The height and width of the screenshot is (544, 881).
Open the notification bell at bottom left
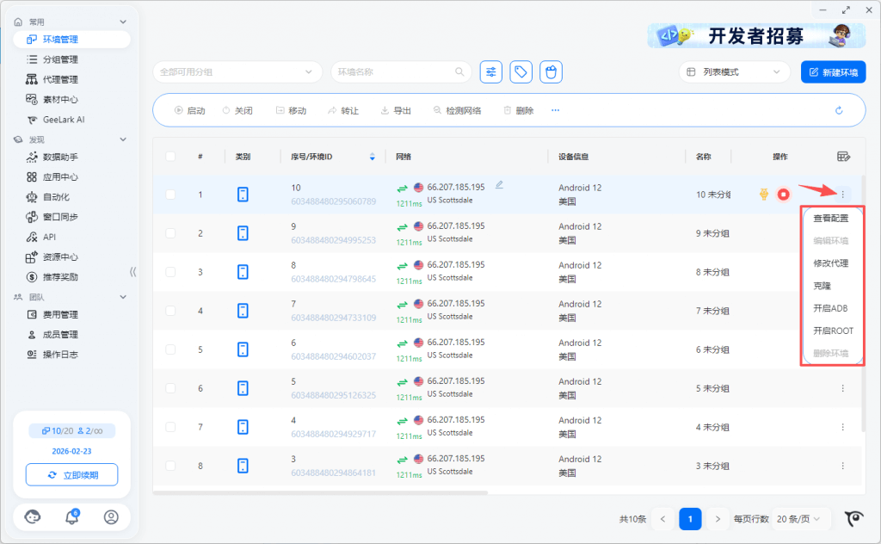click(72, 516)
